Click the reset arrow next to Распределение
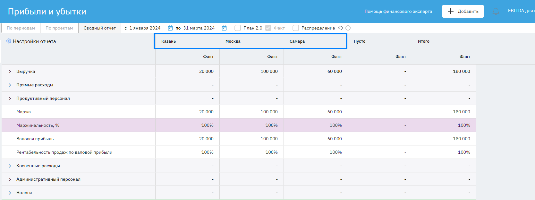This screenshot has height=200, width=535. [x=340, y=28]
